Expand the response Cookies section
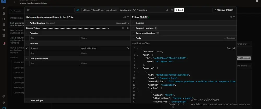Screen dimensions: 261x109 (x=133, y=23)
